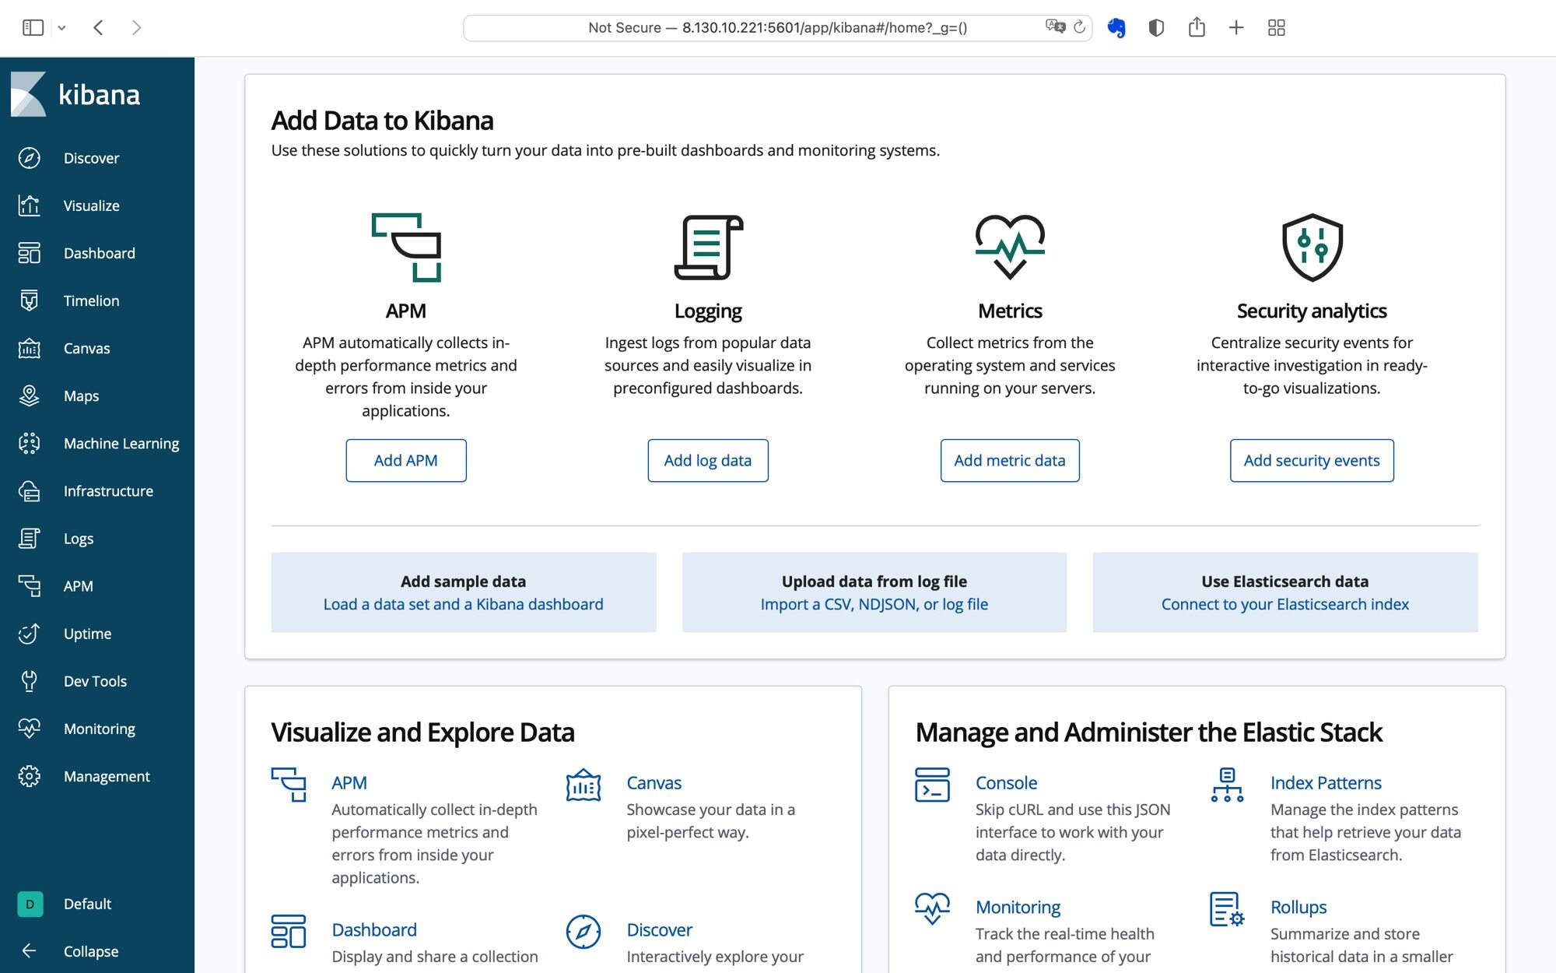This screenshot has width=1556, height=973.
Task: Collapse the navigation sidebar
Action: point(90,950)
